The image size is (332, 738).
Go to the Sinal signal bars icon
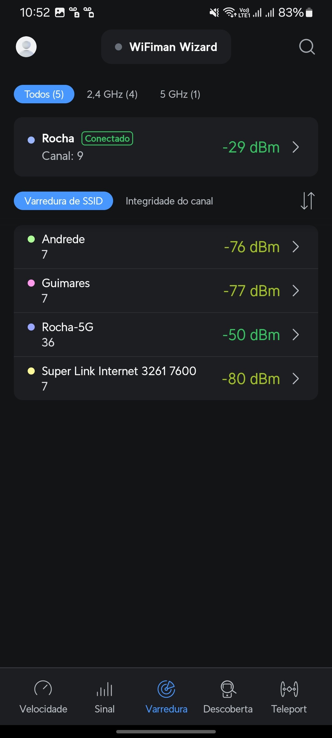(x=105, y=689)
